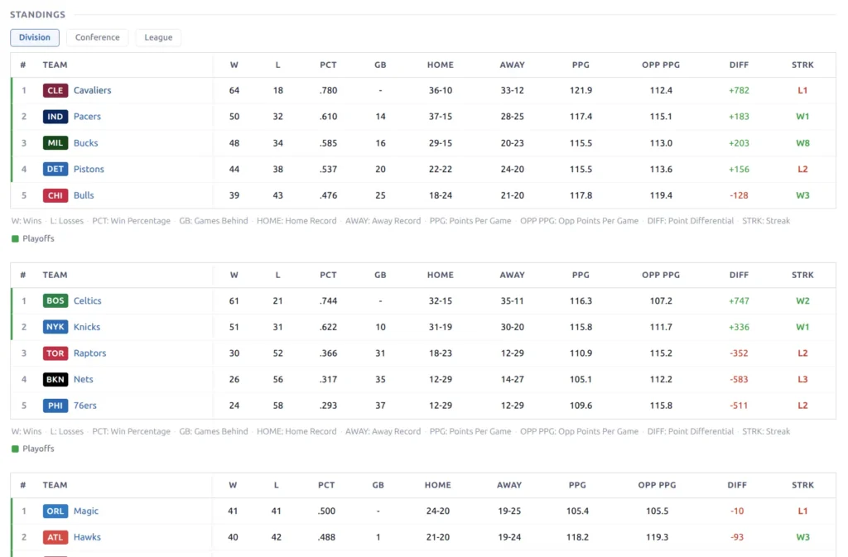
Task: Switch to the Conference standings tab
Action: pos(98,37)
